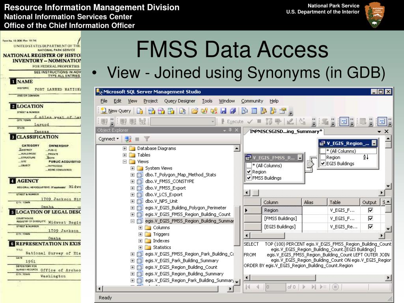
Task: Click the New Query toolbar button
Action: [x=116, y=111]
